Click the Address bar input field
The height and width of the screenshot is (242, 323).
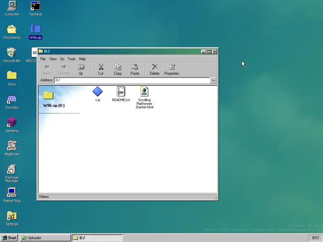click(132, 80)
